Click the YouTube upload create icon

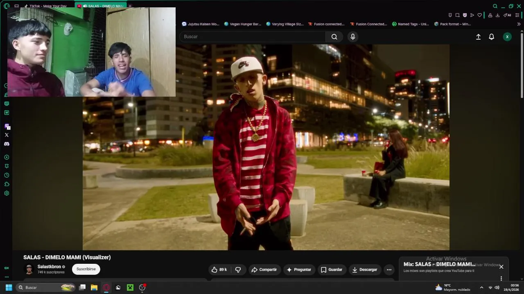(x=478, y=37)
